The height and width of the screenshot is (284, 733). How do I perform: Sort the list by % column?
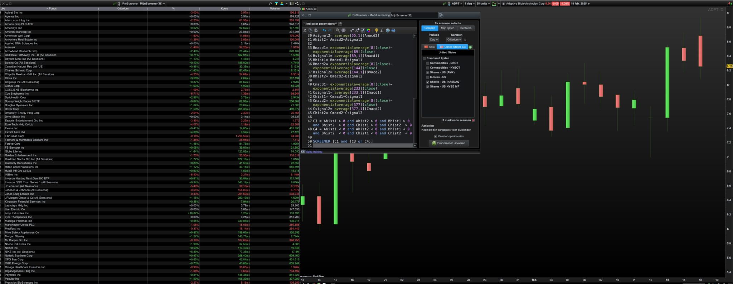(173, 8)
